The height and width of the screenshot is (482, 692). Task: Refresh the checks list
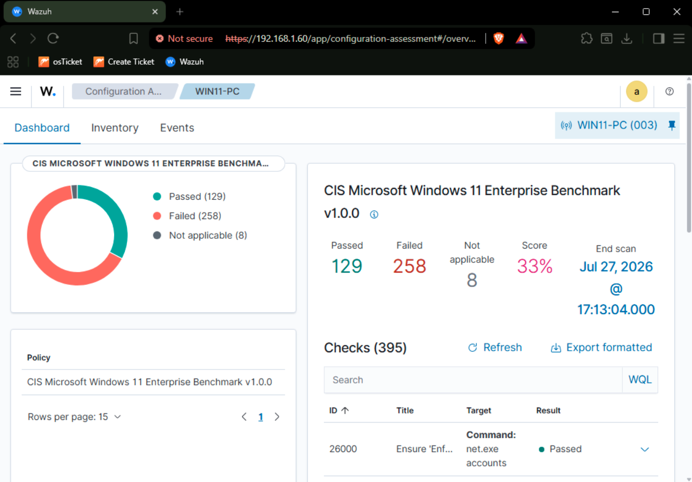coord(495,348)
